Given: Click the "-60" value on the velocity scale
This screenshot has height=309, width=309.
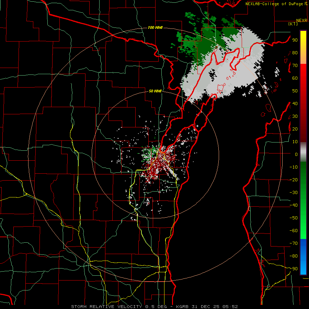Looking at the screenshot, I should coord(294,231).
